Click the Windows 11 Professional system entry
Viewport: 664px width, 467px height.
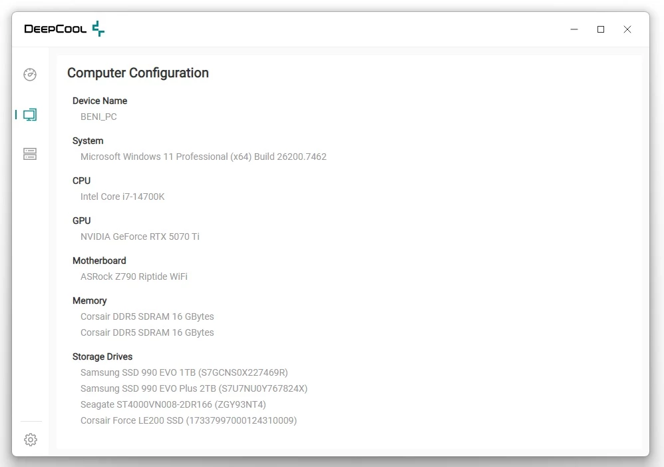203,157
